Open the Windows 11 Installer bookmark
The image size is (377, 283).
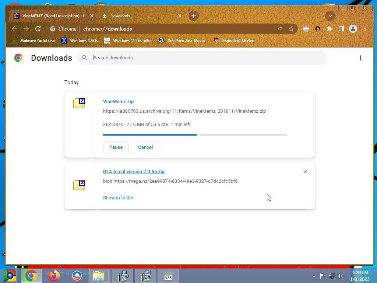coord(128,41)
